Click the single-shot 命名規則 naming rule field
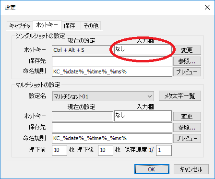This screenshot has height=179, width=215. pyautogui.click(x=112, y=72)
